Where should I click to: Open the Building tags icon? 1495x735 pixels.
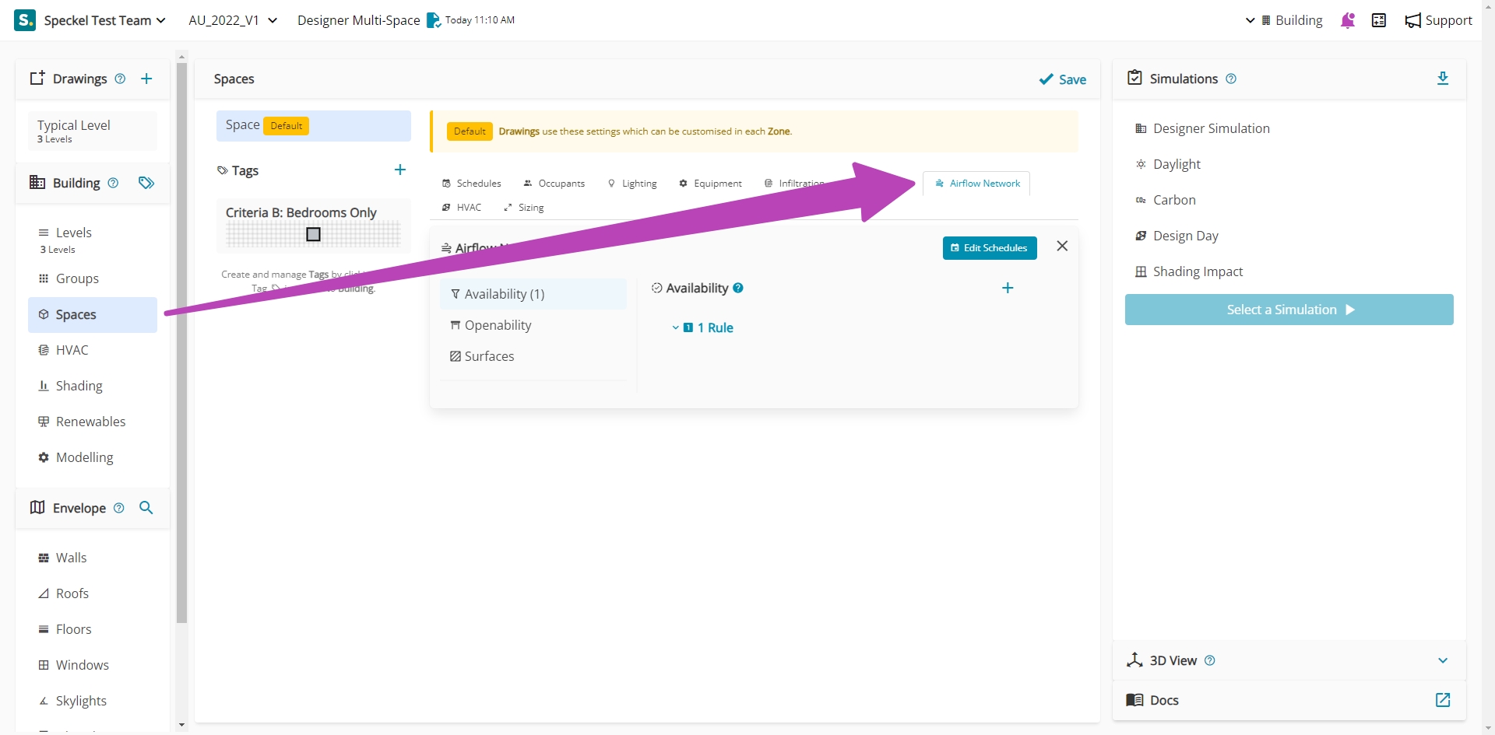pyautogui.click(x=146, y=183)
